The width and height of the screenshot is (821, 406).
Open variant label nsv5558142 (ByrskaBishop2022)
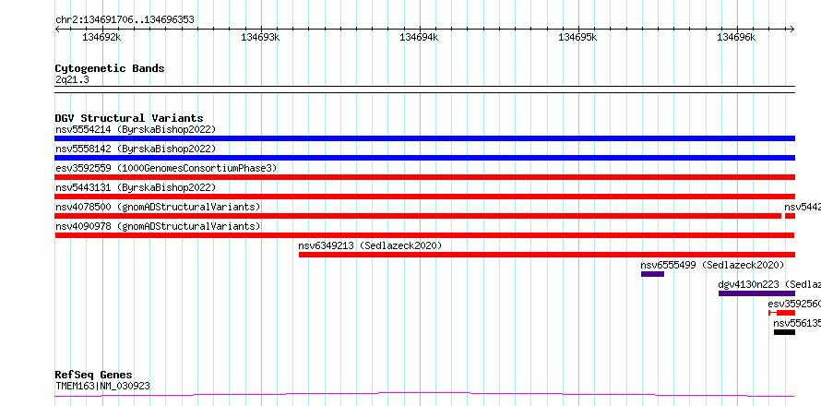point(136,149)
